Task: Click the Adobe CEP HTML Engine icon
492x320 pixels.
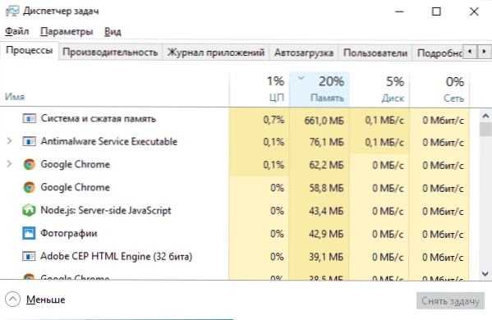Action: pyautogui.click(x=29, y=256)
